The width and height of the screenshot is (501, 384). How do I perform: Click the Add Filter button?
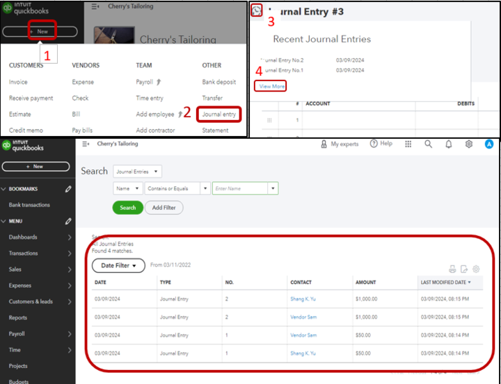tap(164, 208)
